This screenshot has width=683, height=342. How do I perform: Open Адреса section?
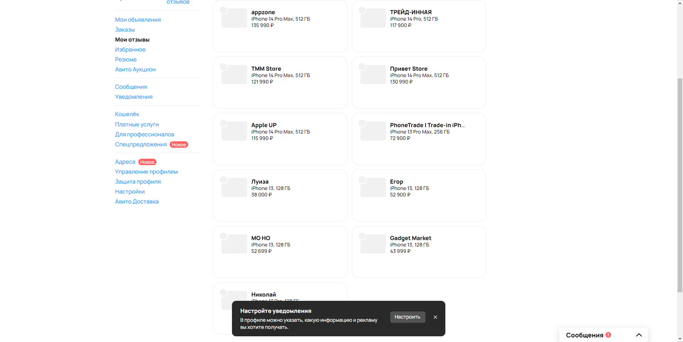click(125, 162)
